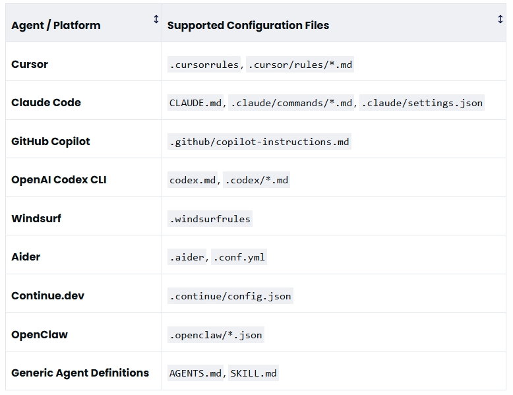Click the '.openclaw/*.json' code snippet
Image resolution: width=513 pixels, height=395 pixels.
pos(216,335)
